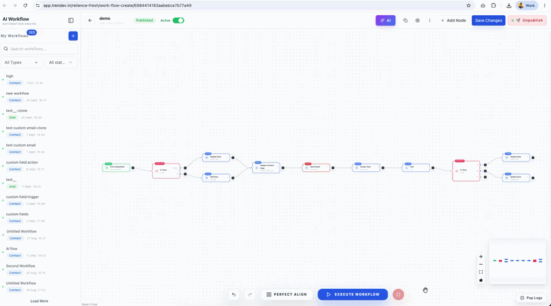This screenshot has height=306, width=551.
Task: Lock canvas interactivity with the lock icon
Action: [481, 280]
